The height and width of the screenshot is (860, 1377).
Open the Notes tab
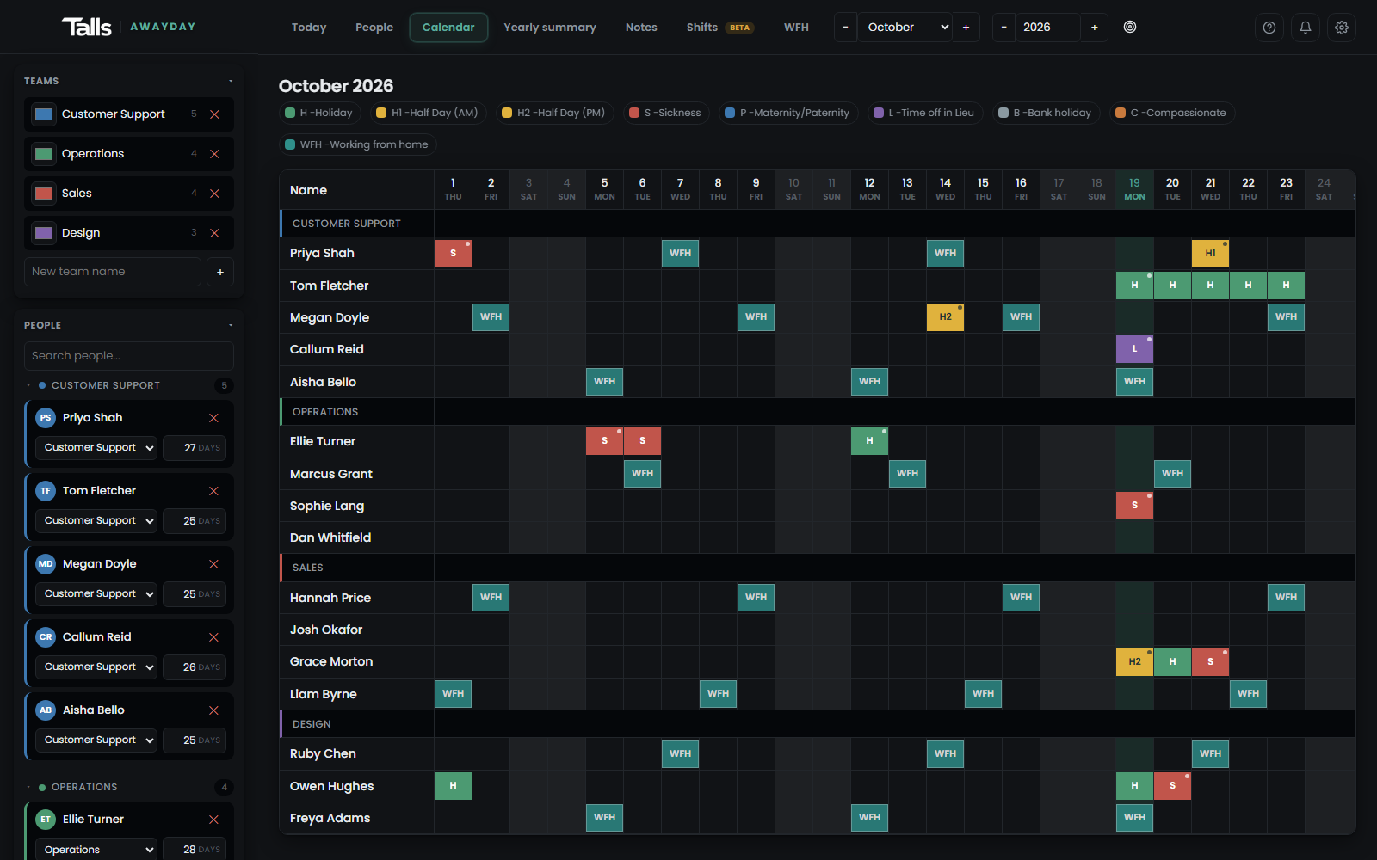point(641,28)
